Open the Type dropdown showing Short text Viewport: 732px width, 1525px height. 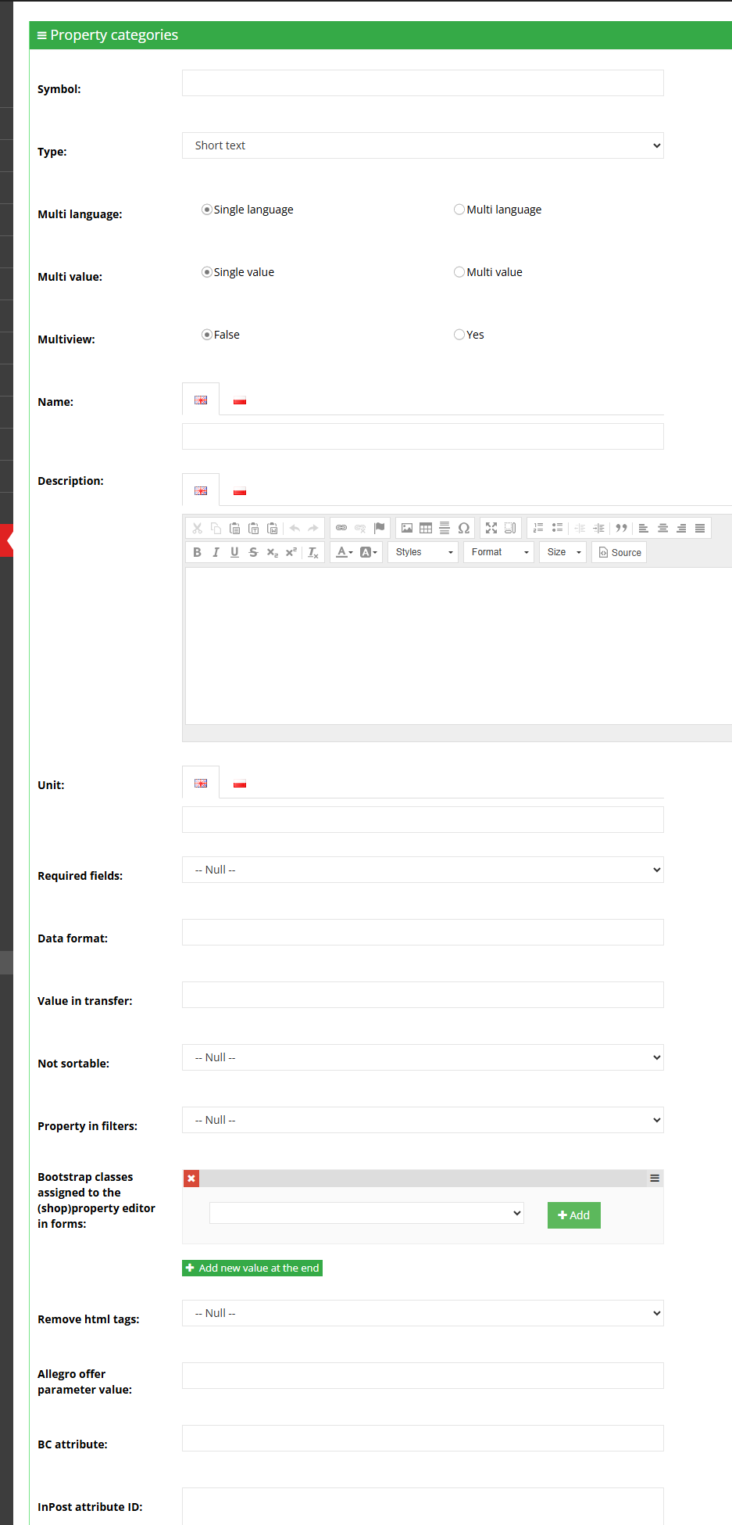[x=423, y=145]
